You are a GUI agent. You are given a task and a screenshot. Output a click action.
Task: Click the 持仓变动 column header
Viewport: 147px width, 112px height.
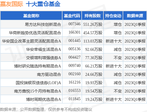point(113,16)
